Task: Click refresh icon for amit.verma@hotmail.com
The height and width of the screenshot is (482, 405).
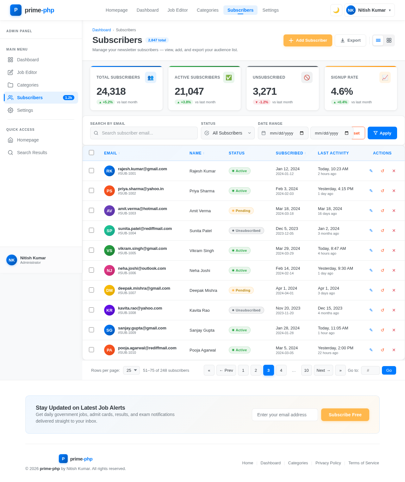Action: click(x=383, y=211)
